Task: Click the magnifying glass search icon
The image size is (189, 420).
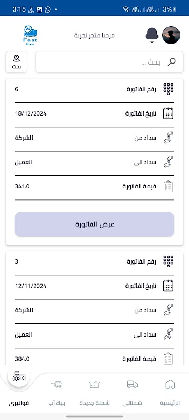Action: (x=172, y=62)
